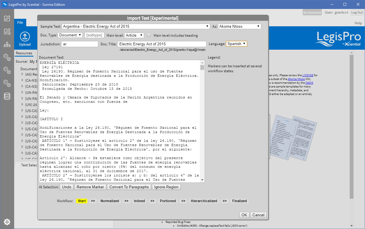Image resolution: width=365 pixels, height=229 pixels.
Task: Select the Start workflow stage
Action: tap(82, 201)
